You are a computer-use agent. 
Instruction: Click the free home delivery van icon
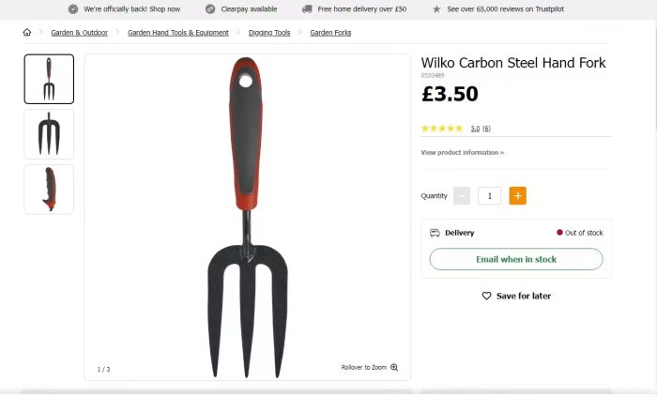tap(307, 9)
